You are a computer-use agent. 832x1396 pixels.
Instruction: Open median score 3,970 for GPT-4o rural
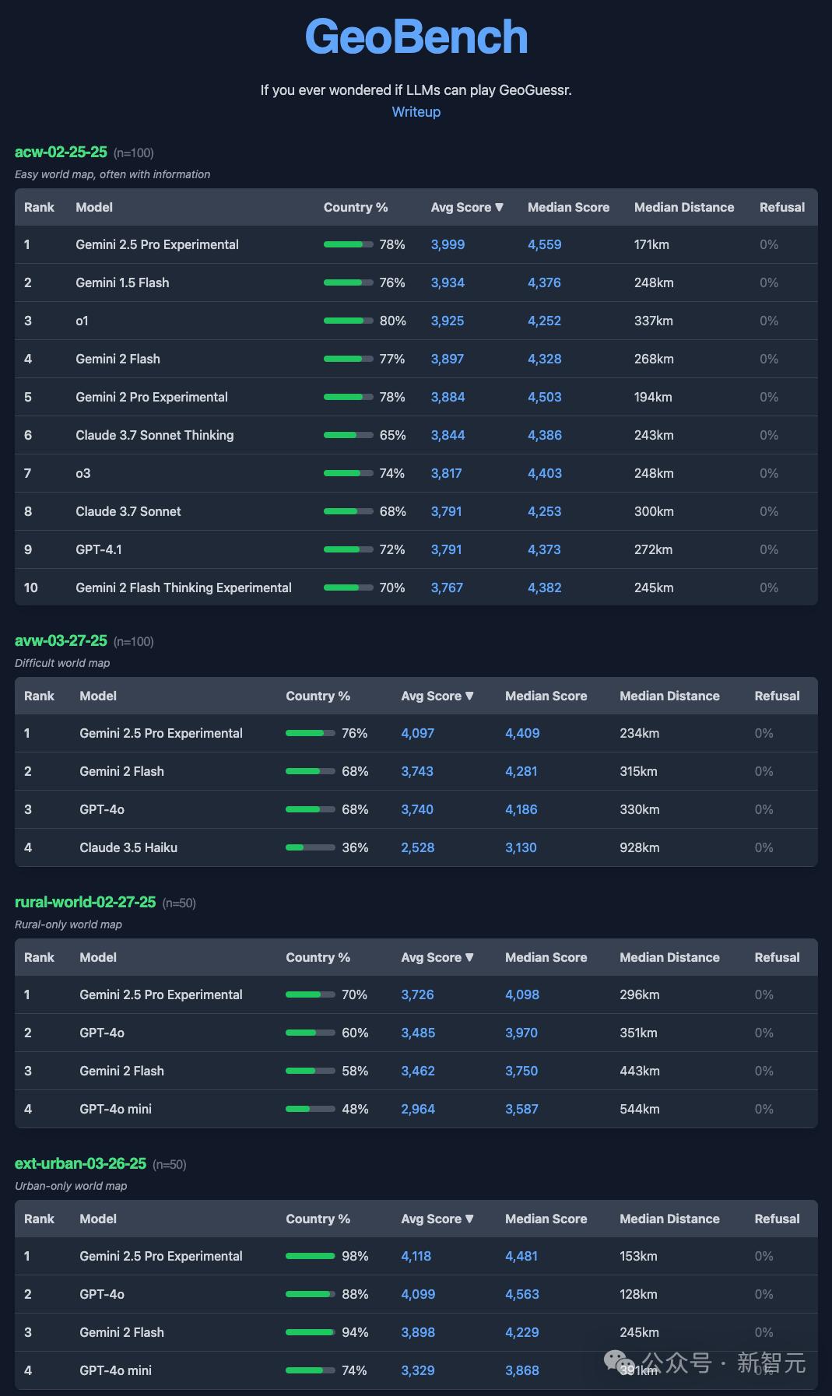click(521, 1033)
